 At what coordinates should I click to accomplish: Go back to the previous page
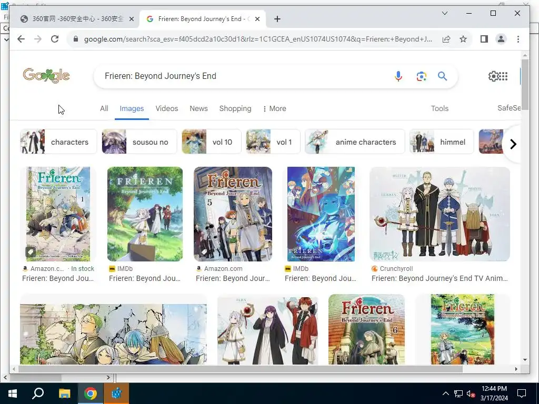21,39
